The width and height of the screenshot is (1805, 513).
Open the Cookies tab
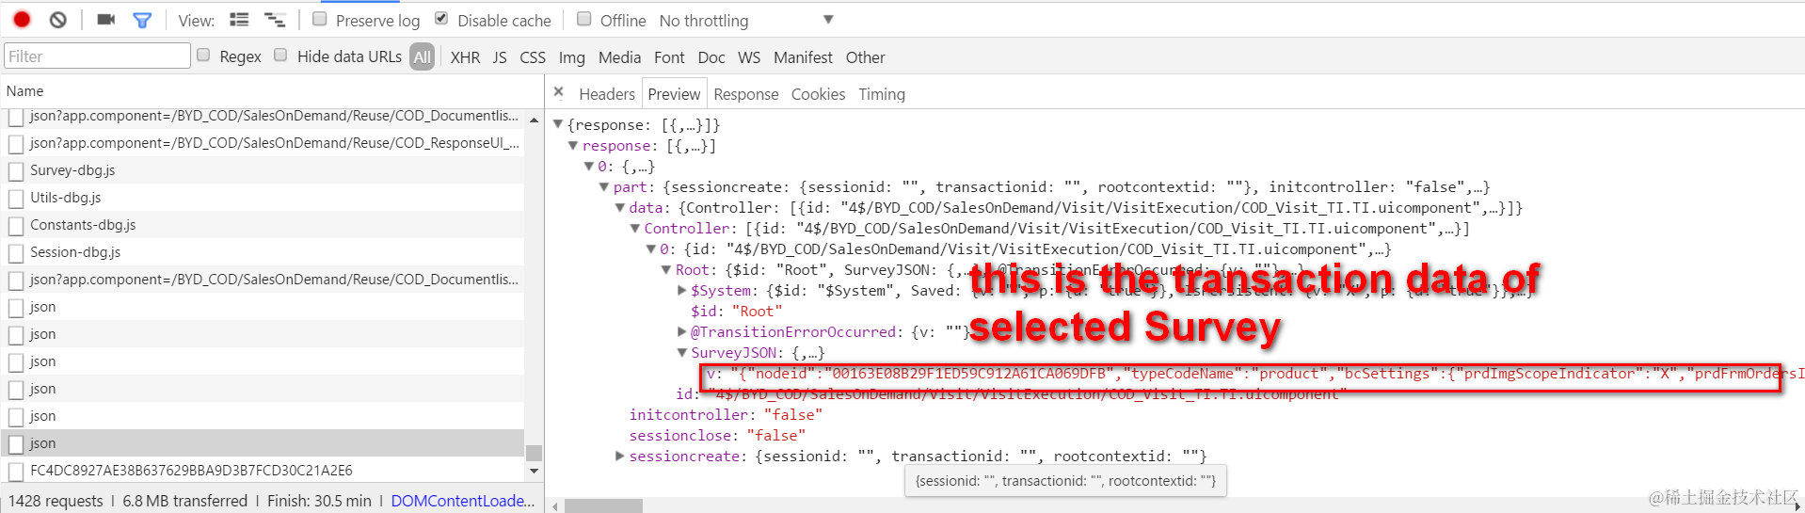pyautogui.click(x=818, y=94)
